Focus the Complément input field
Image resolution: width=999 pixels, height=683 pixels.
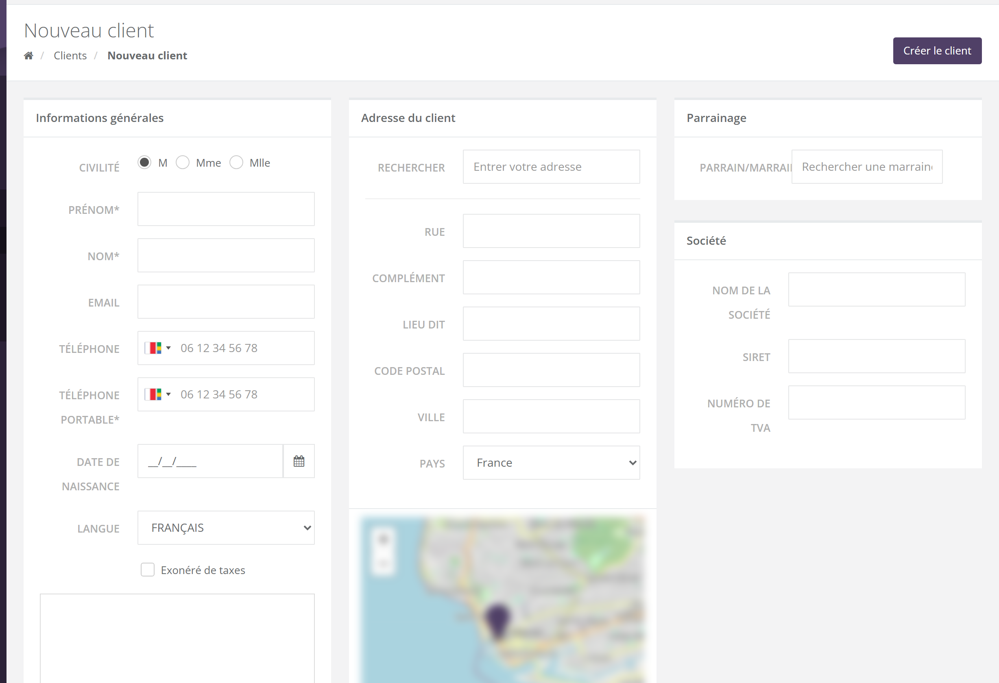click(551, 278)
